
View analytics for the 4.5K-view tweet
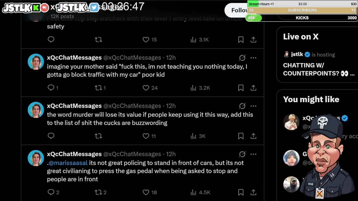[194, 192]
